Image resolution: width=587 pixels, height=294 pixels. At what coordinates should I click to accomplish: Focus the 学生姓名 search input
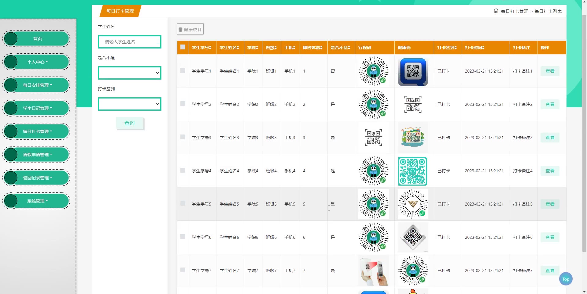(130, 42)
